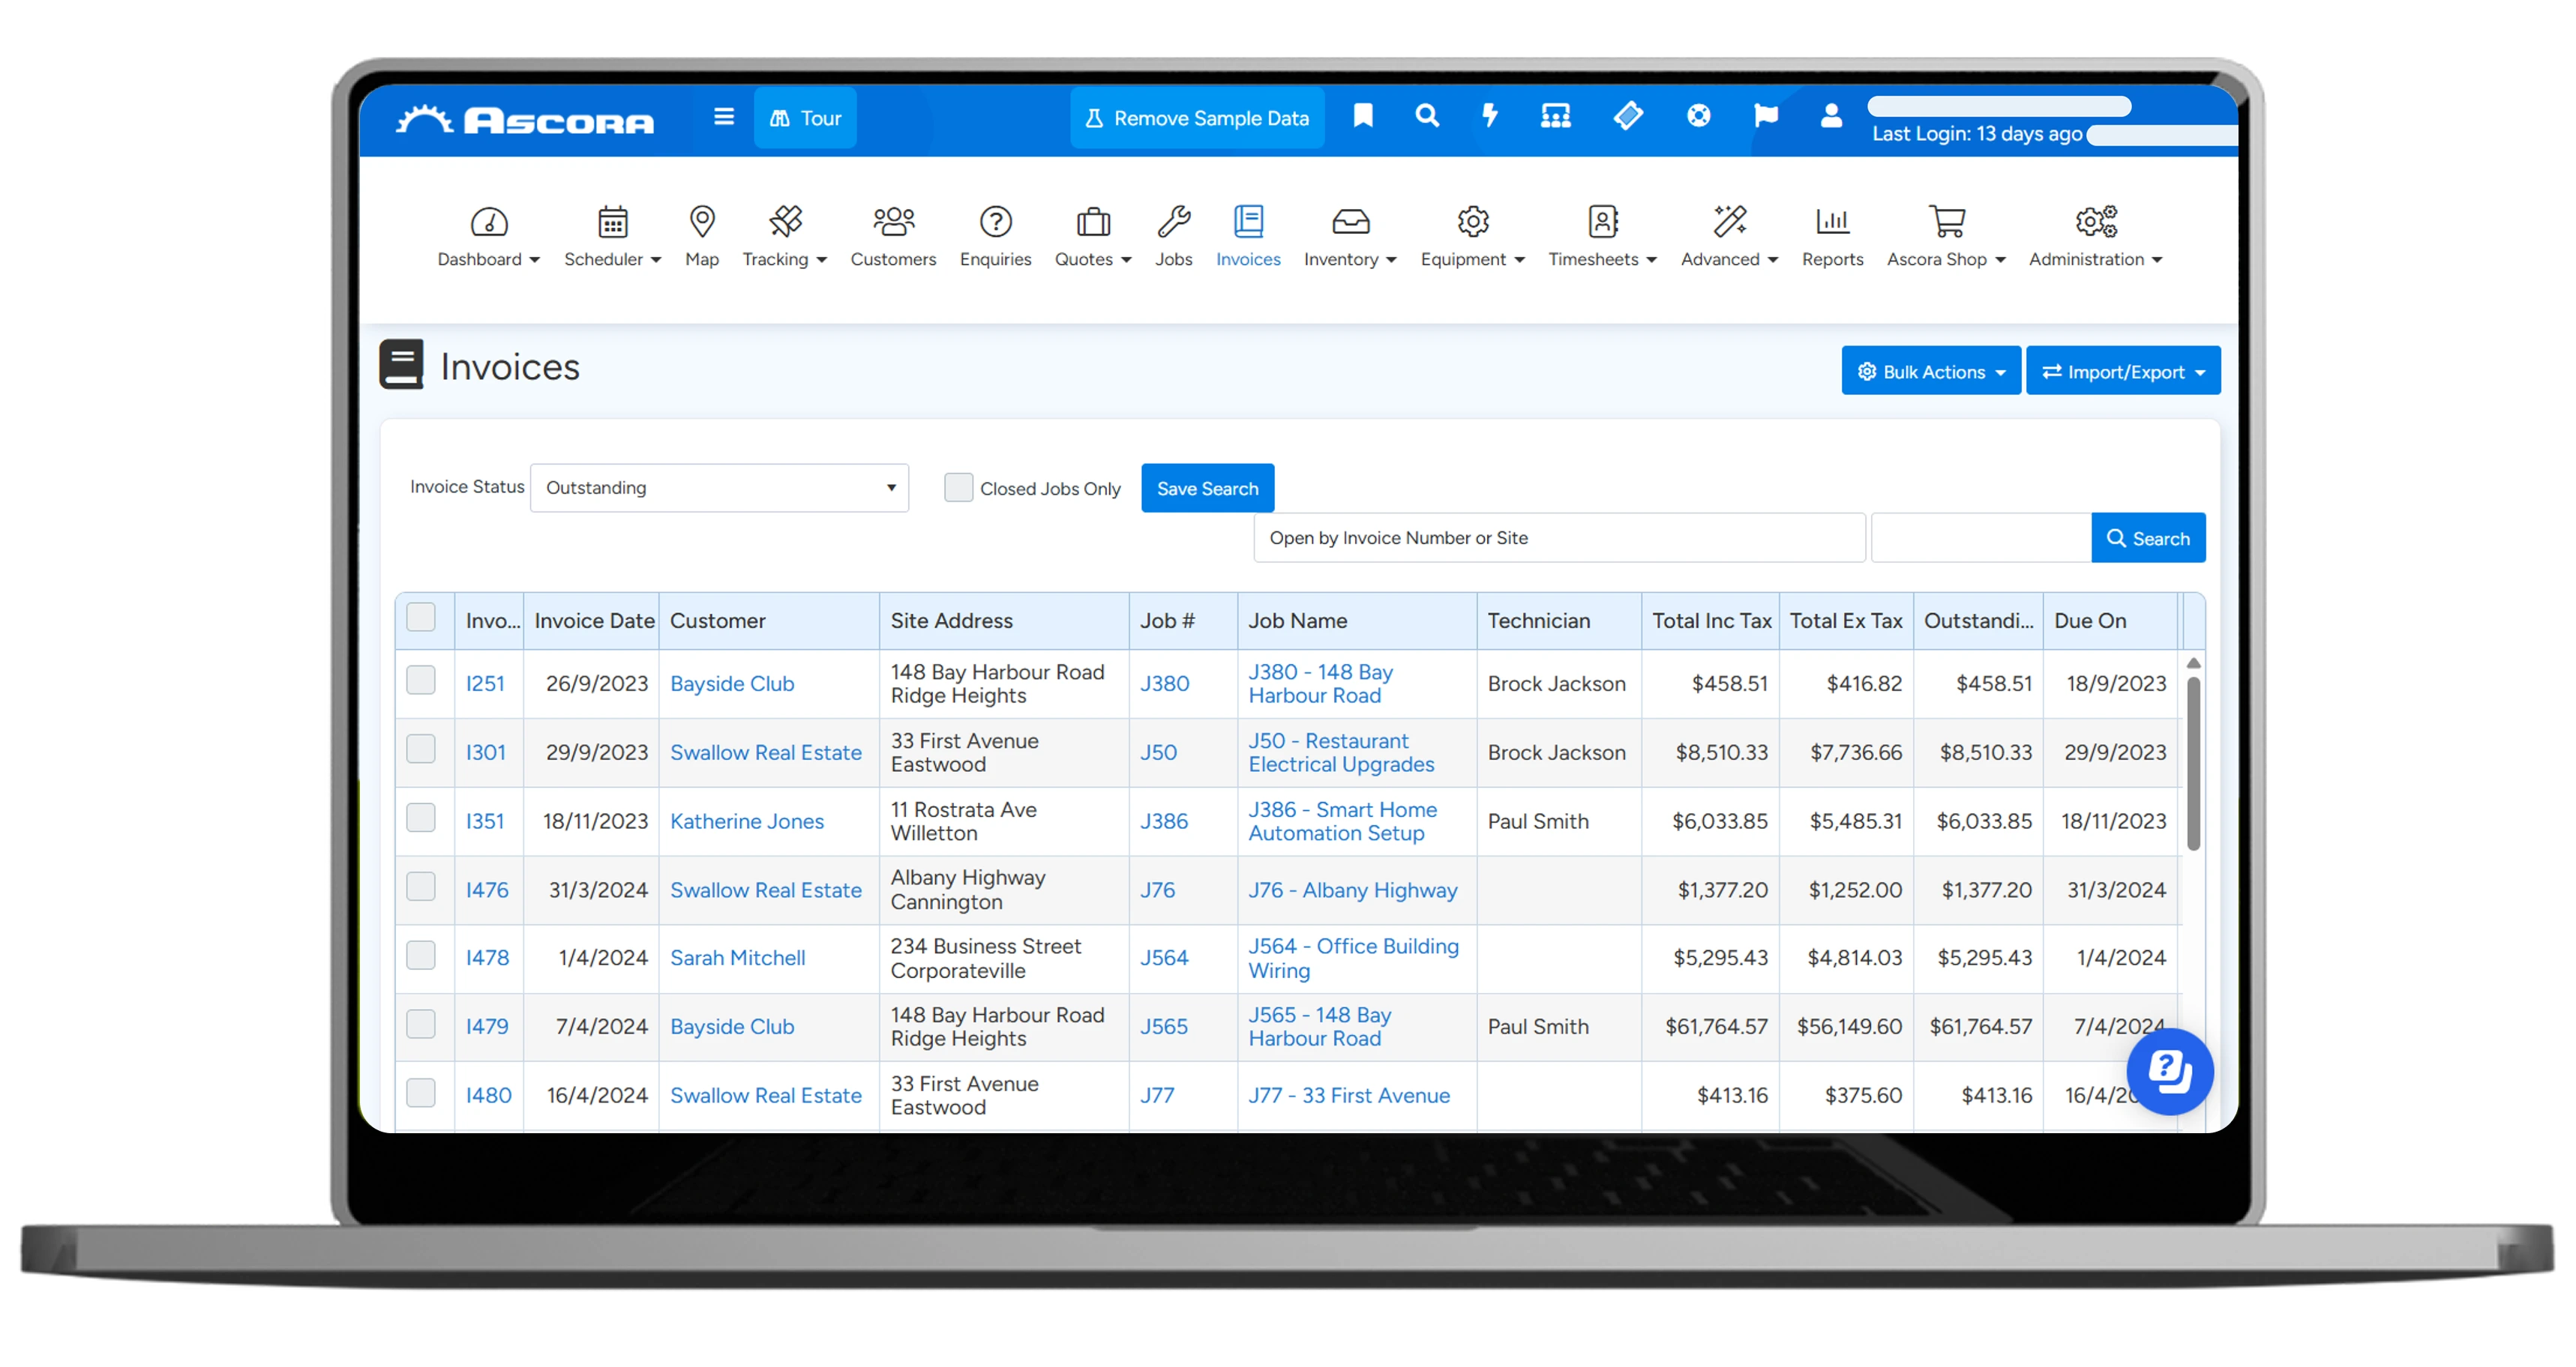Toggle the select-all checkbox in table header
Viewport: 2576px width, 1367px height.
[421, 618]
